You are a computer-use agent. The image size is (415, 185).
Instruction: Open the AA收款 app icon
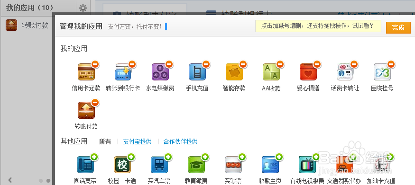coord(271,72)
